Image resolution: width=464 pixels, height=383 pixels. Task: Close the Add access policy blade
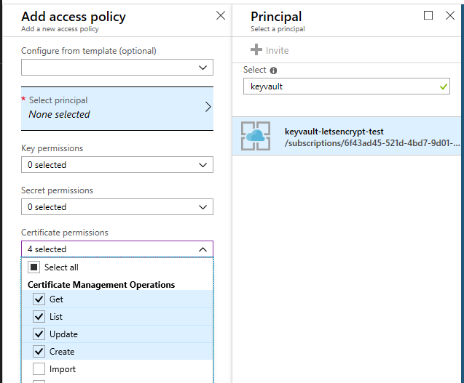coord(221,15)
